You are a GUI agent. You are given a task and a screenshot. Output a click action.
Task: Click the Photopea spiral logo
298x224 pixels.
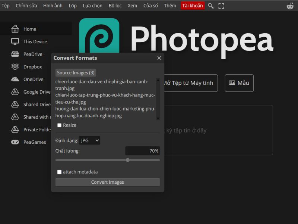(99, 35)
